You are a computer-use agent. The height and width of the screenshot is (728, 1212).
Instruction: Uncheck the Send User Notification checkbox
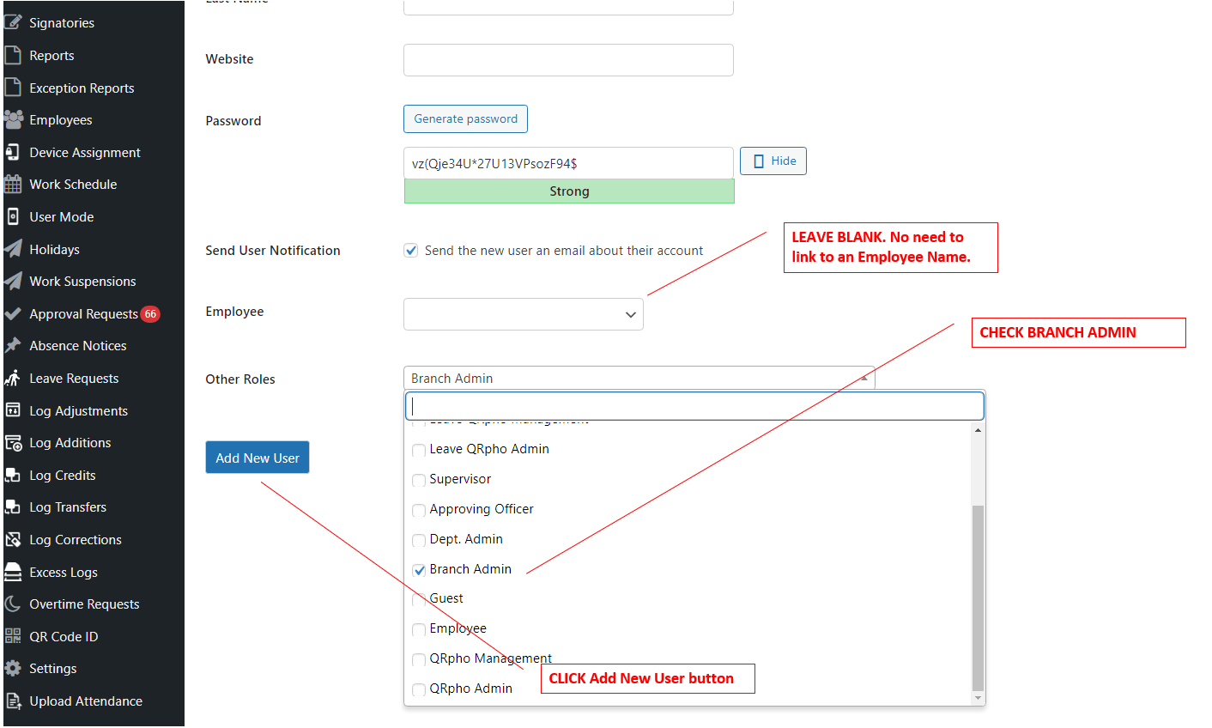(x=411, y=250)
